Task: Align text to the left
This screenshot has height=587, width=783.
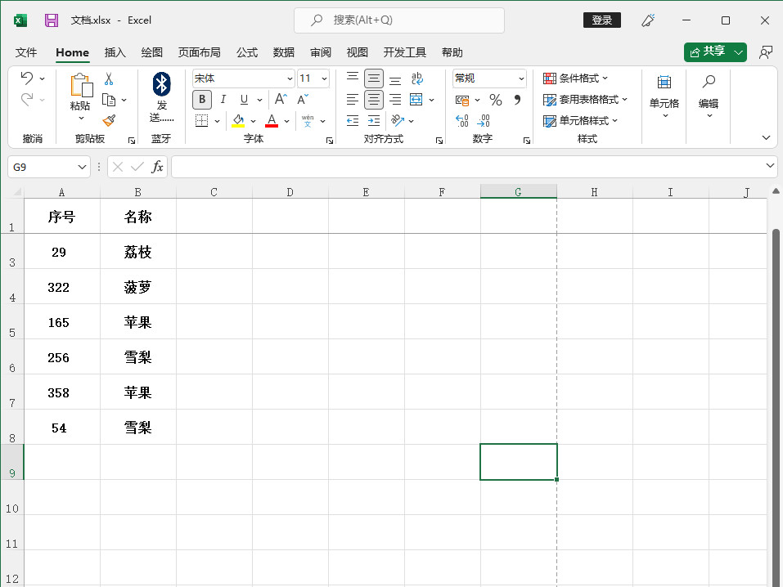Action: (353, 99)
